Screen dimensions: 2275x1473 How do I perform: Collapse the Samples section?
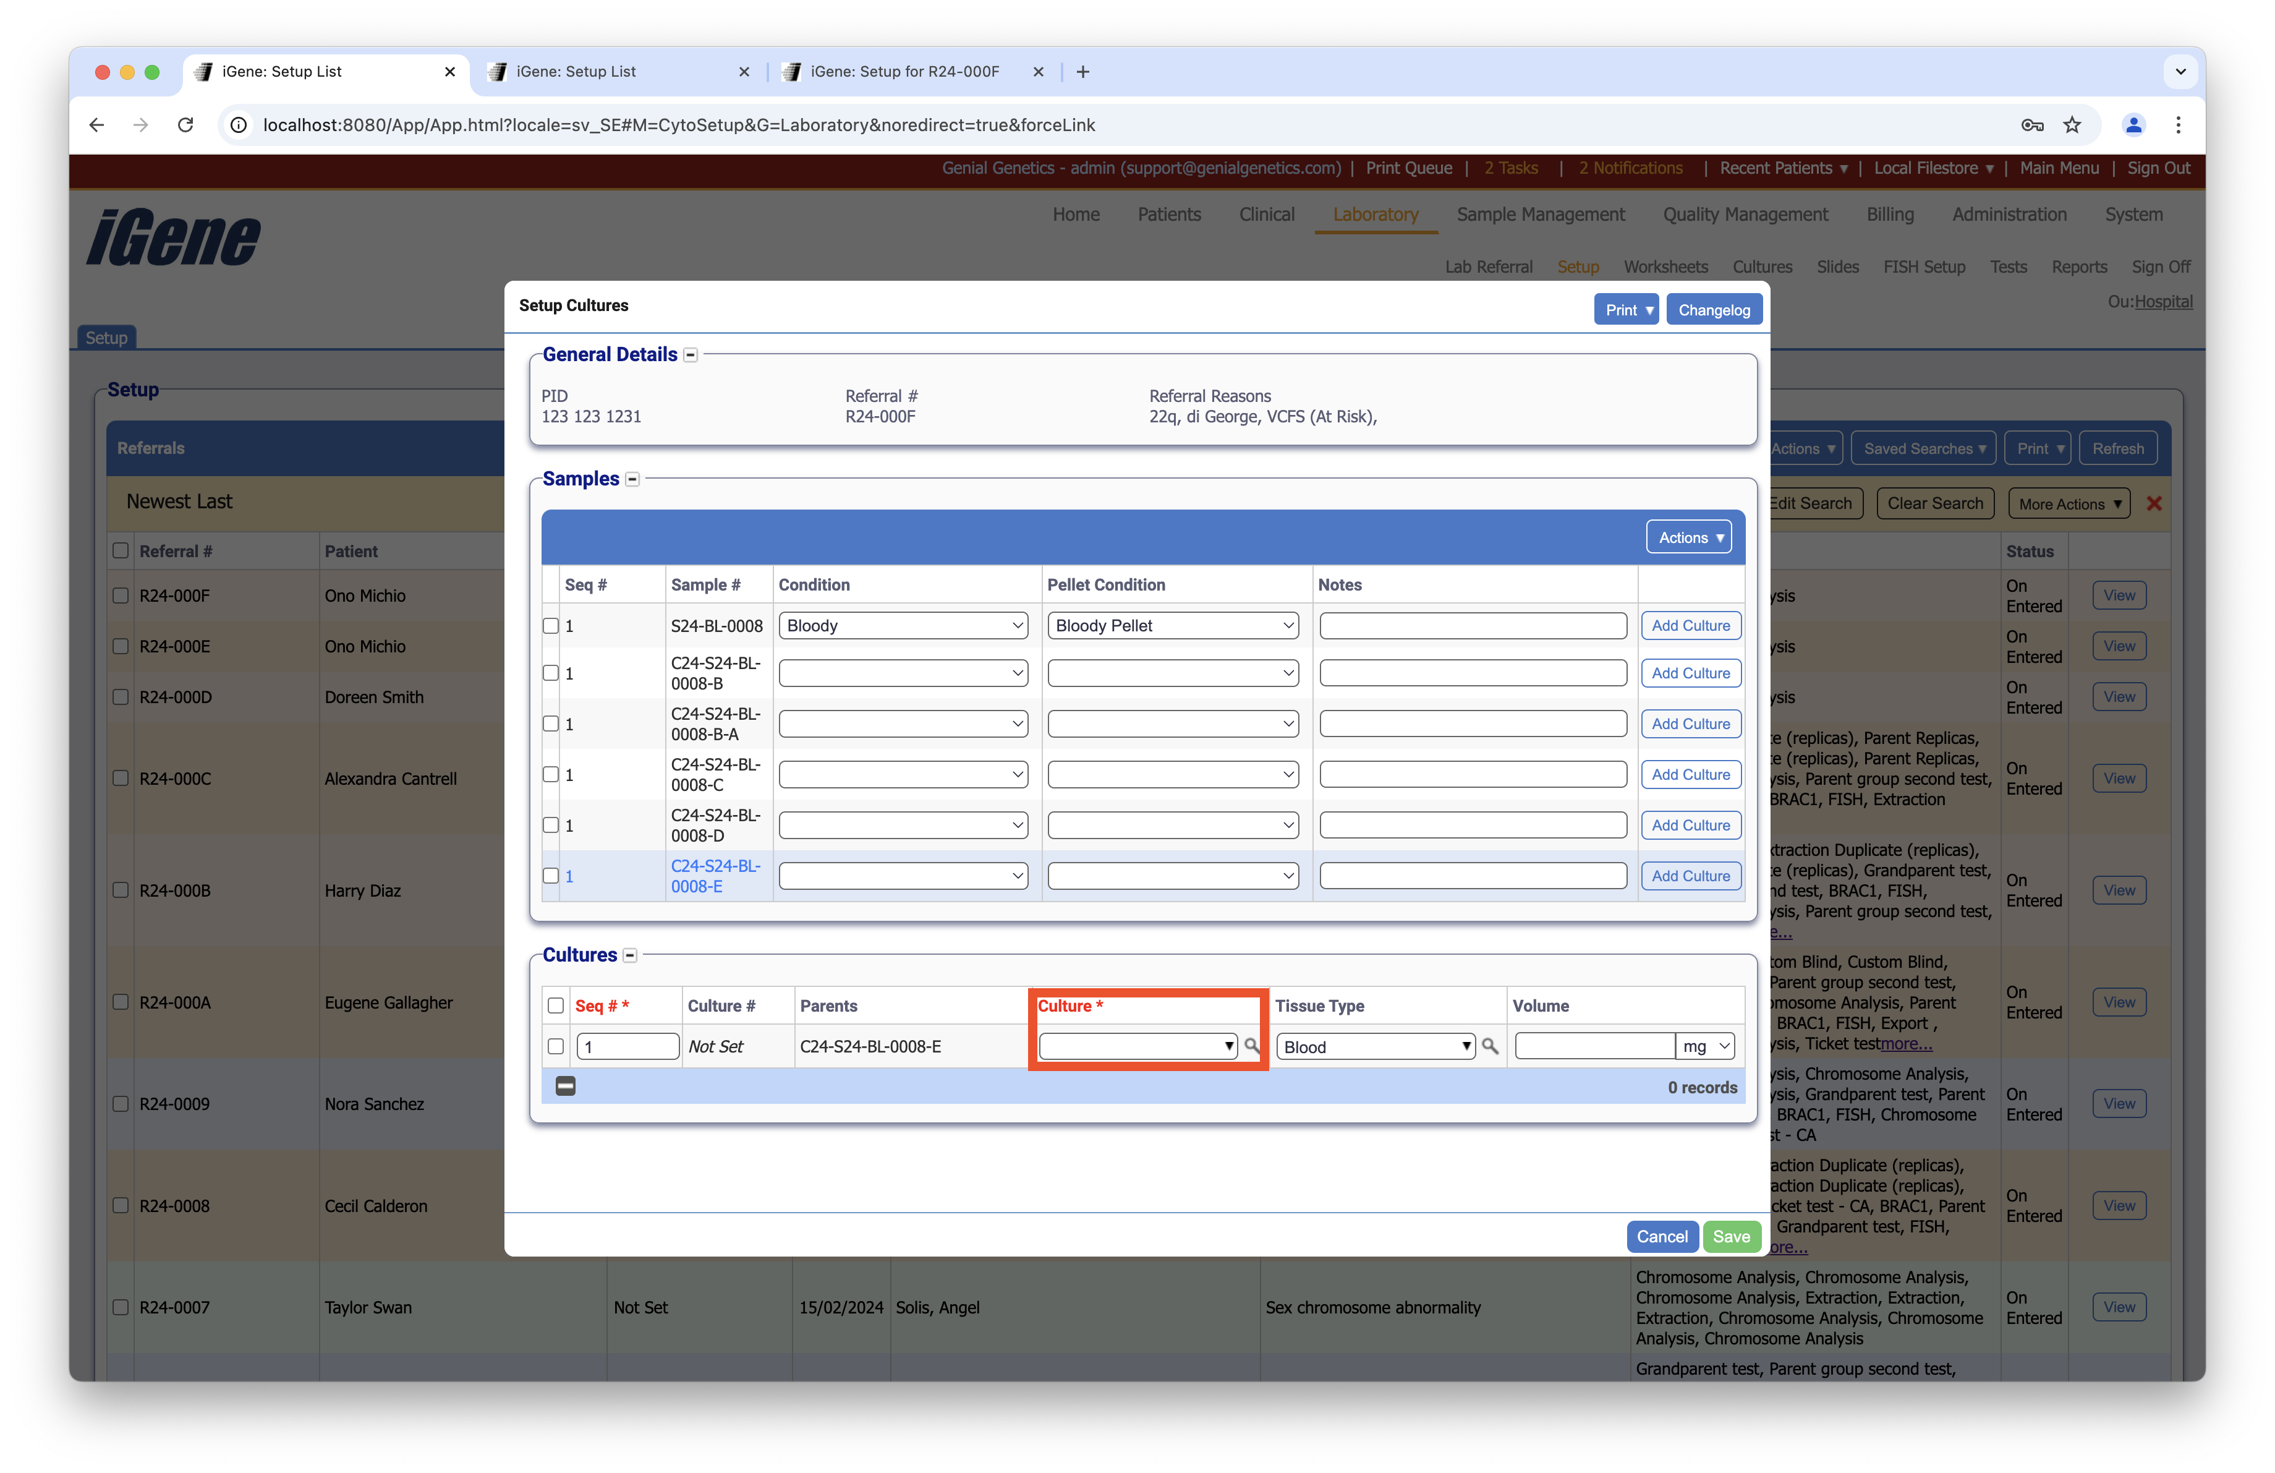(x=632, y=479)
